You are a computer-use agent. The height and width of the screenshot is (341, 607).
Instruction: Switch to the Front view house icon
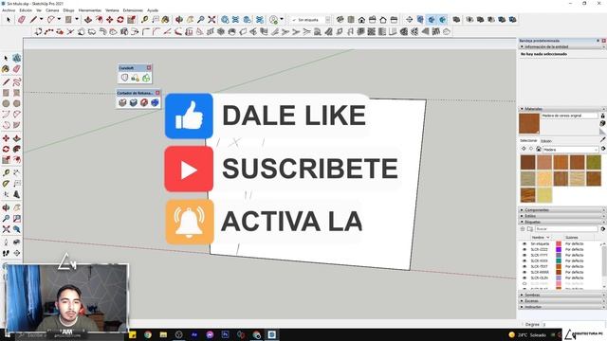[361, 19]
